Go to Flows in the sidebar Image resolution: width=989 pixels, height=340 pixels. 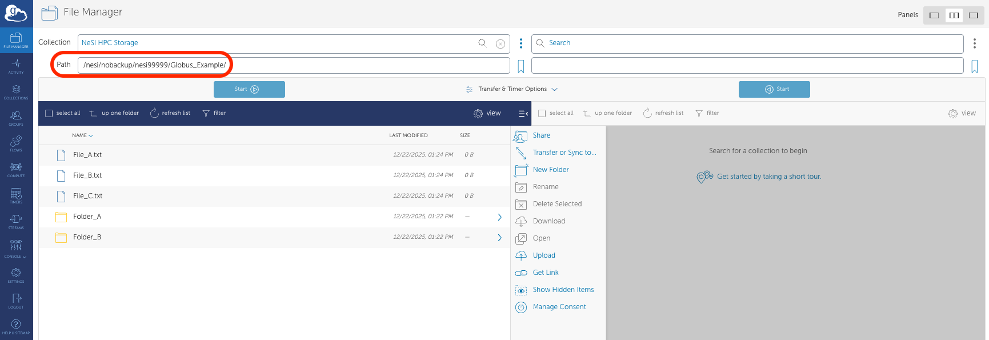[16, 143]
